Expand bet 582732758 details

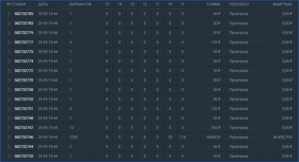(x=9, y=90)
